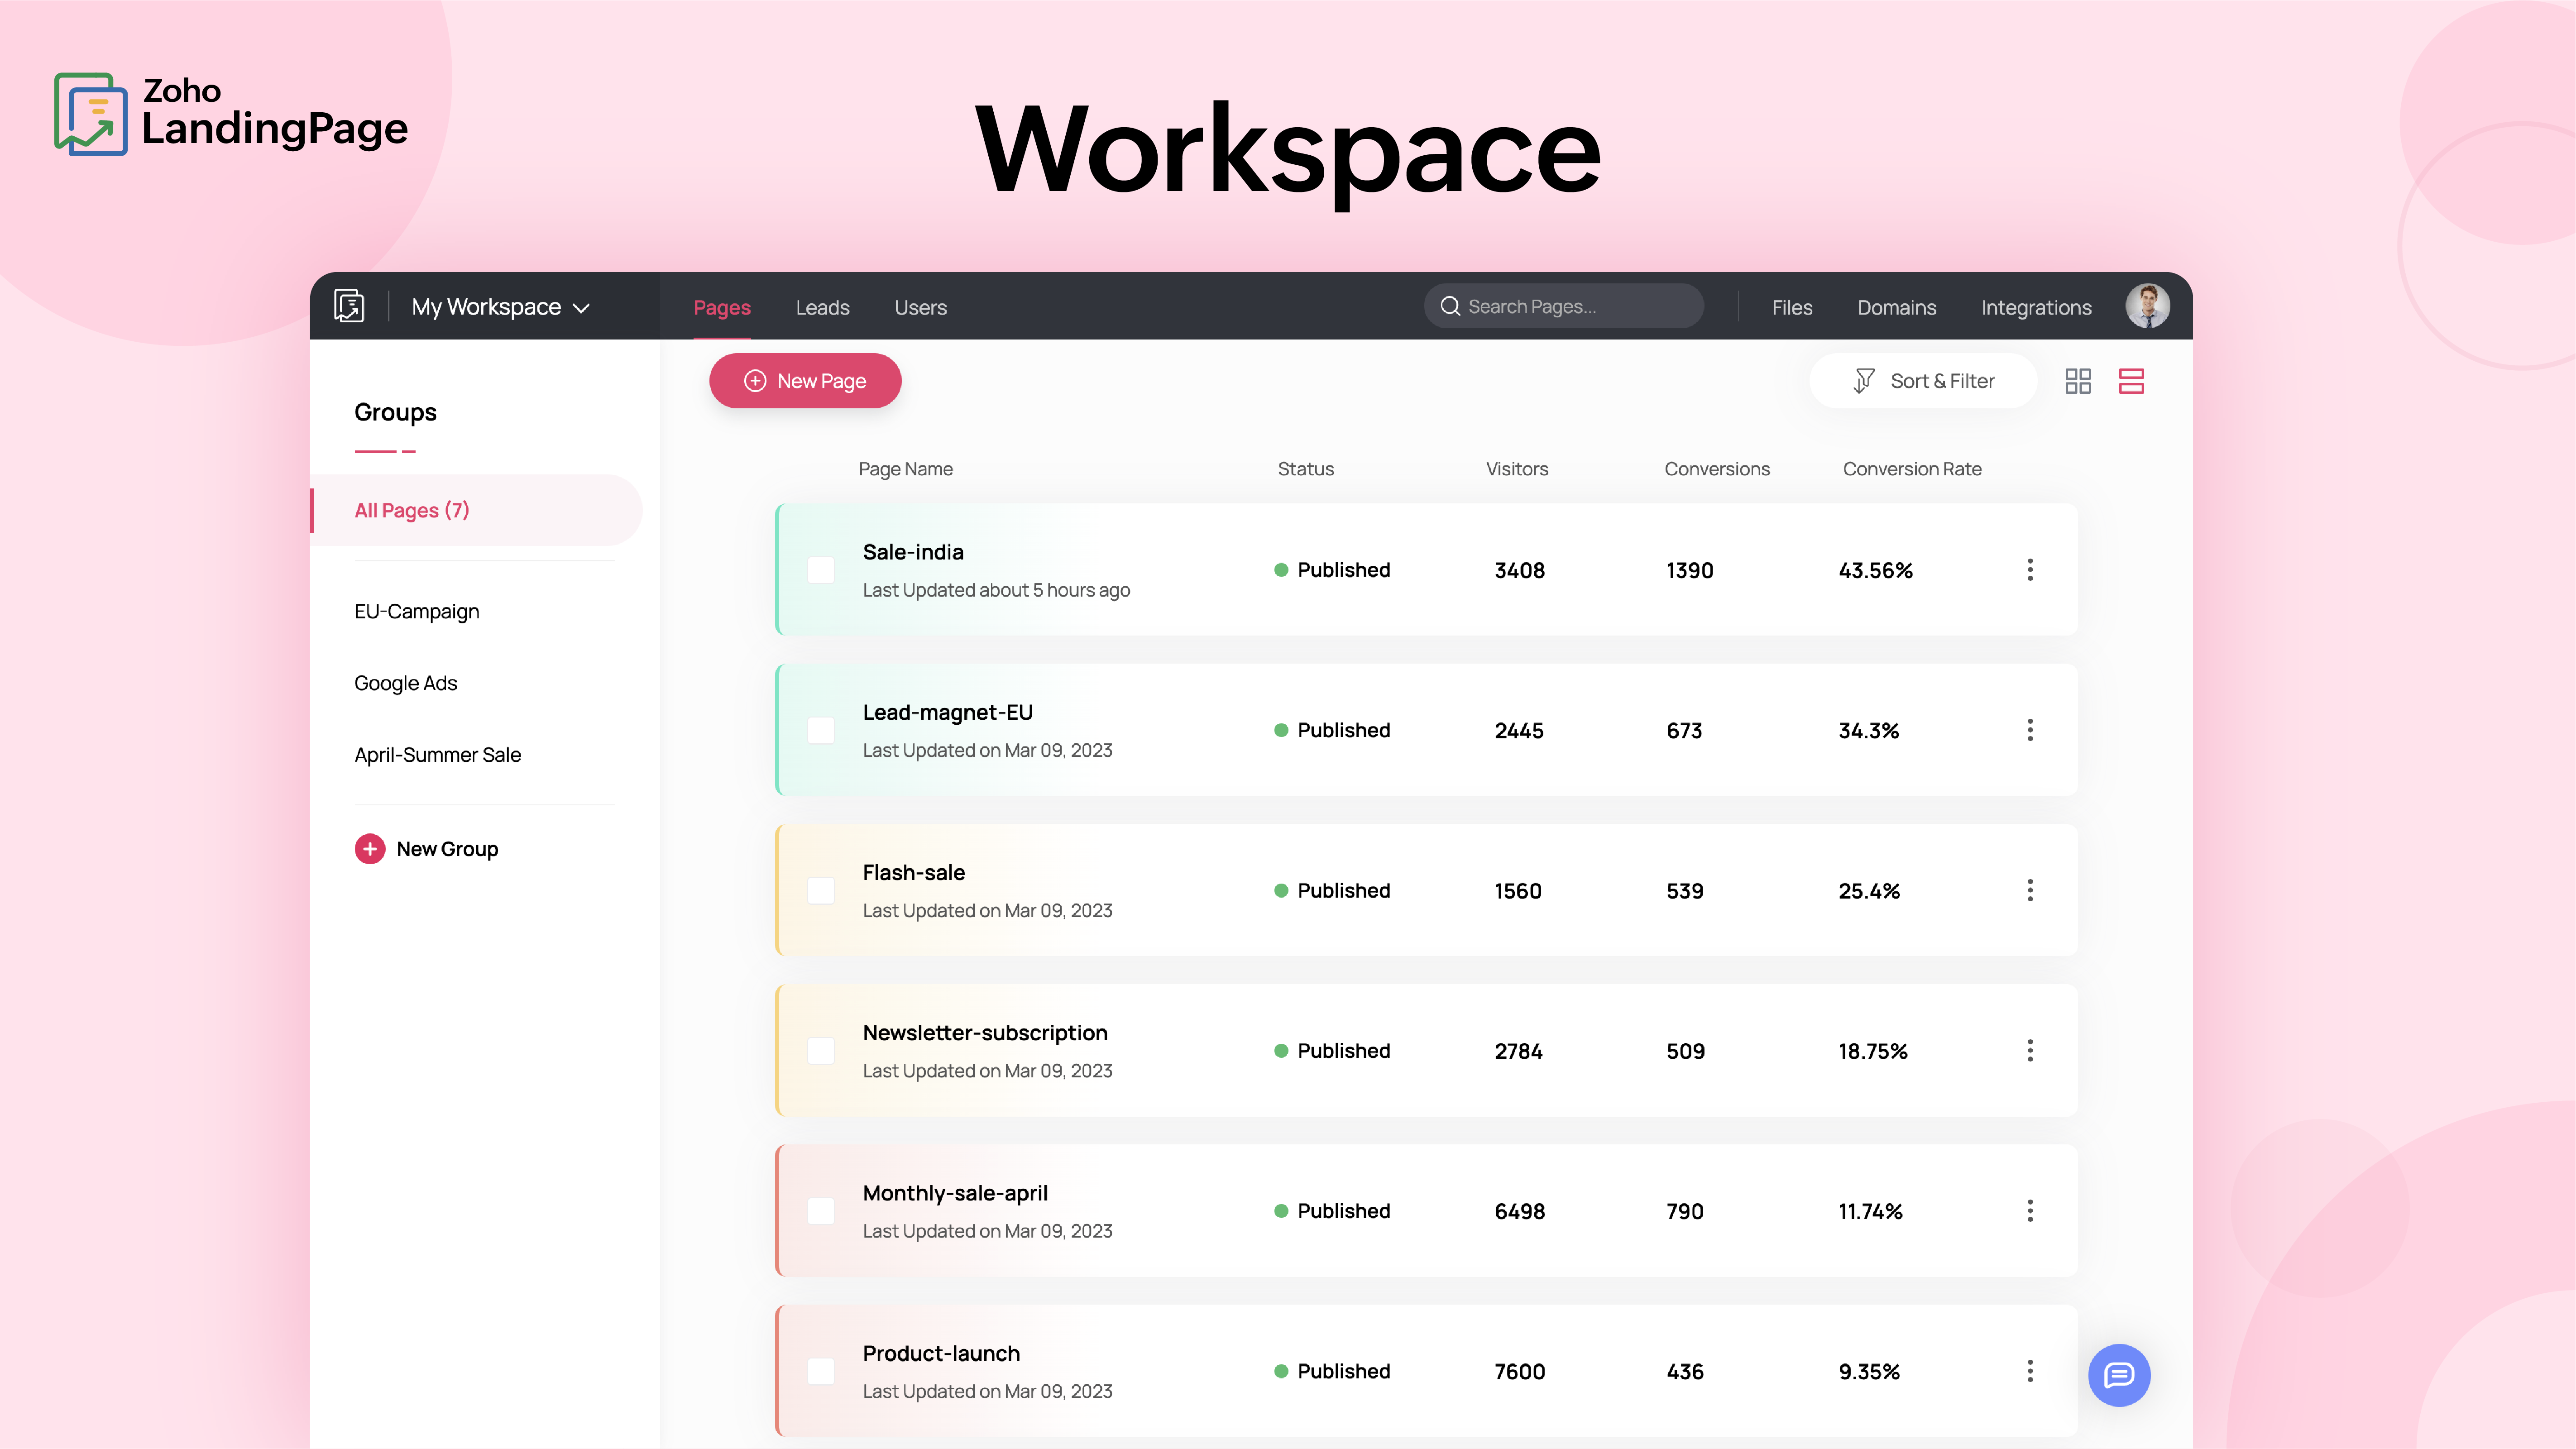Check the Lead-magnet-EU row checkbox
The image size is (2576, 1449).
point(821,730)
